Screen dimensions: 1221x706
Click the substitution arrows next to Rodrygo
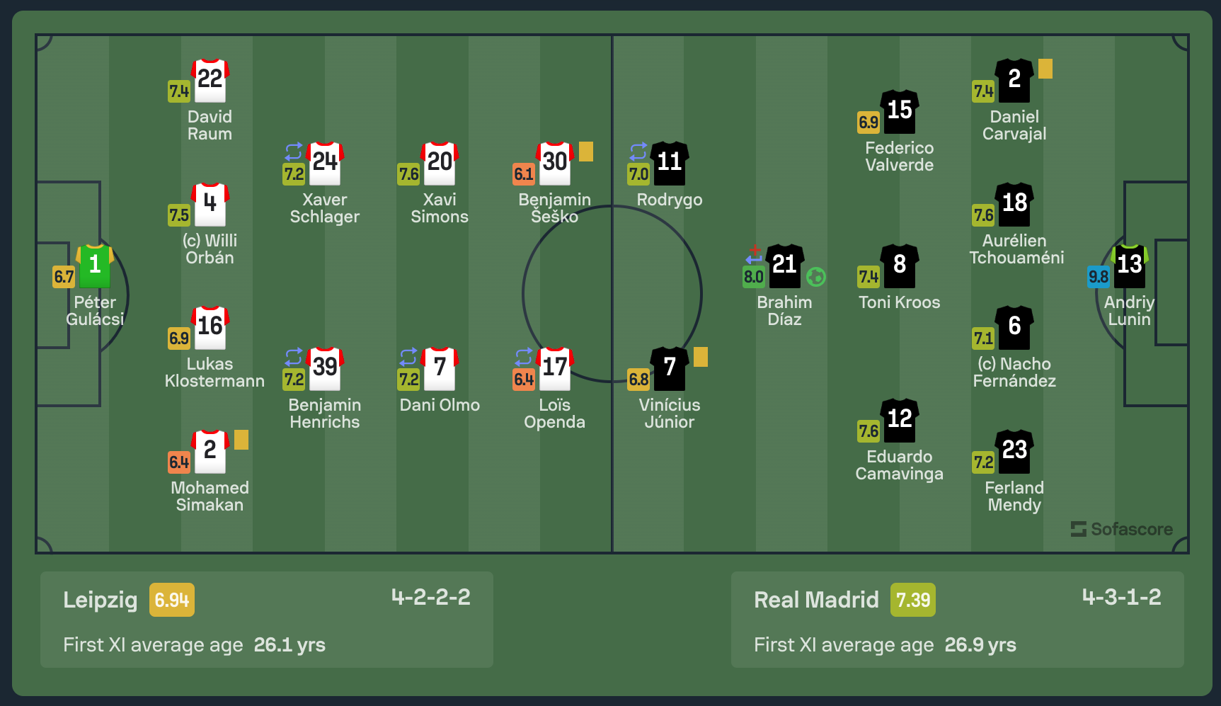click(x=638, y=151)
